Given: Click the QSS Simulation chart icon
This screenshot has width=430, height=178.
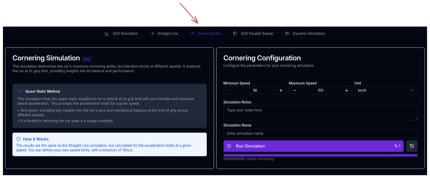Looking at the screenshot, I should 107,34.
